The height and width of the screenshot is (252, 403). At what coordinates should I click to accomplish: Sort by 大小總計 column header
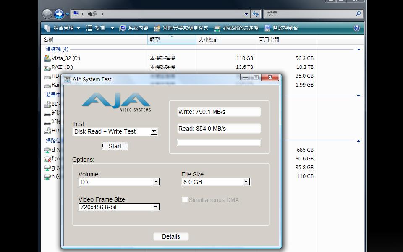click(x=226, y=39)
